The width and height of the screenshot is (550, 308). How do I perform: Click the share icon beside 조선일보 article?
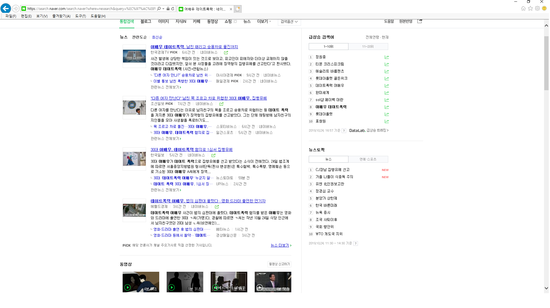tap(222, 104)
